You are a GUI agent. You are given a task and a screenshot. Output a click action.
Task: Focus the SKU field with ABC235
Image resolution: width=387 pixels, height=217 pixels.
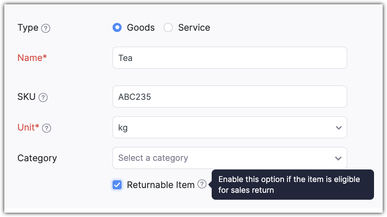coord(229,97)
